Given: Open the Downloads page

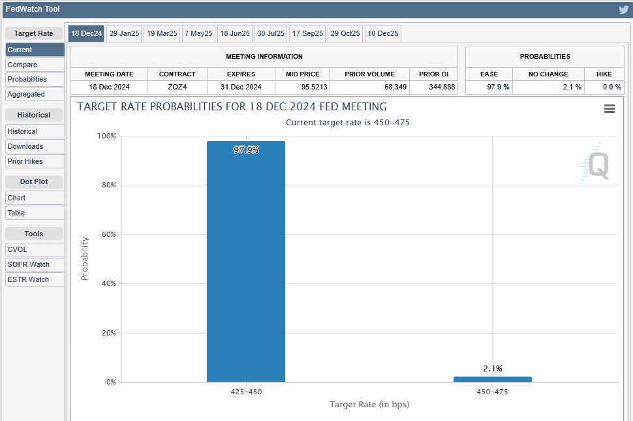Looking at the screenshot, I should tap(35, 146).
